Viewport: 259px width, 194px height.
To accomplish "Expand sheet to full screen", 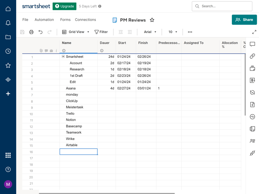I will click(254, 32).
